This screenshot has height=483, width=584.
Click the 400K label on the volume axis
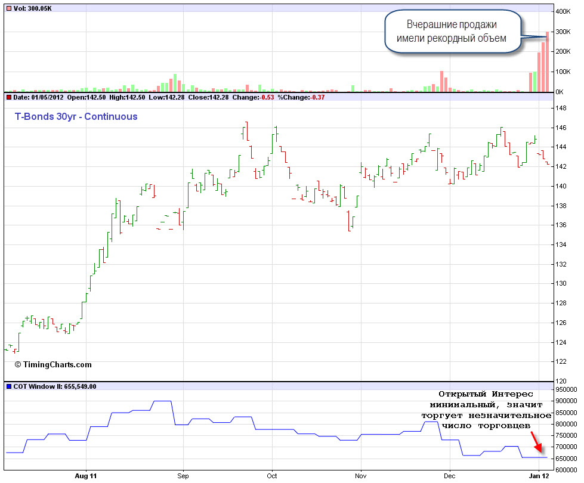pyautogui.click(x=564, y=12)
